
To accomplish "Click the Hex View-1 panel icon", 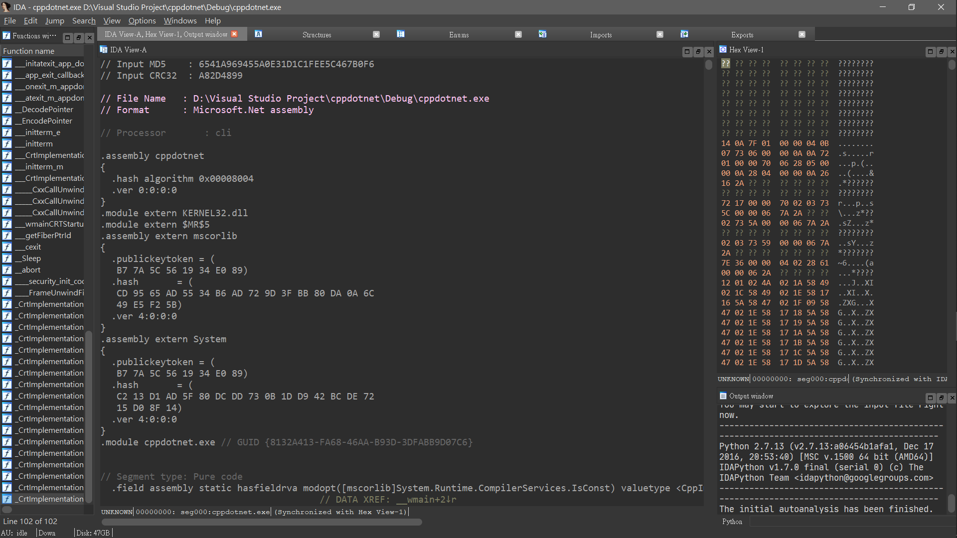I will [723, 49].
